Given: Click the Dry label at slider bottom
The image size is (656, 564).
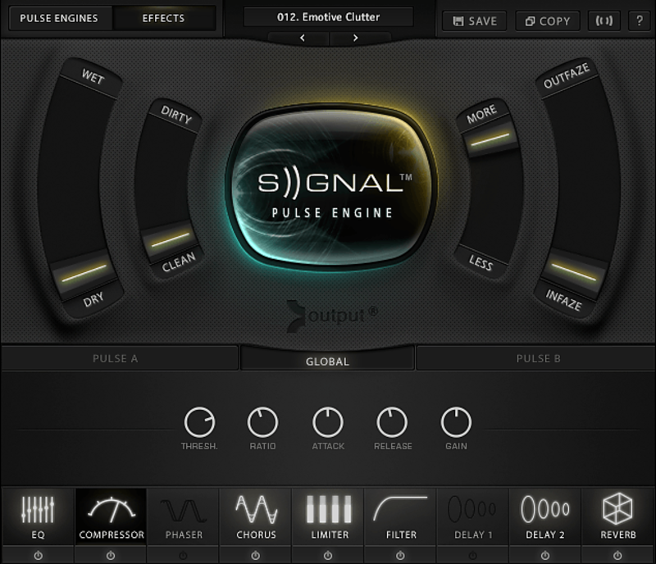Looking at the screenshot, I should (x=93, y=299).
